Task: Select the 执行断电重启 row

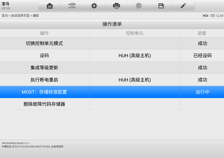Action: point(112,80)
